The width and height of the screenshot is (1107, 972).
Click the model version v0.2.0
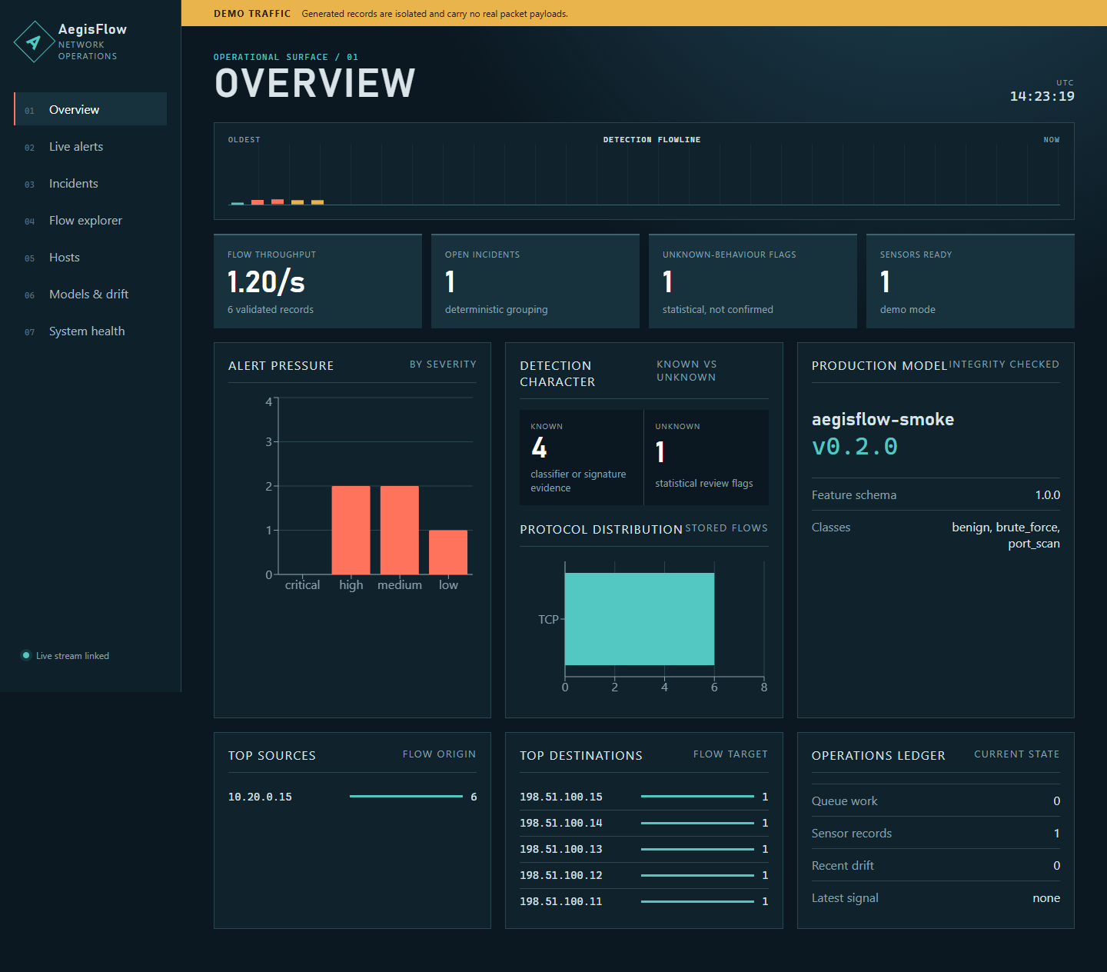855,447
